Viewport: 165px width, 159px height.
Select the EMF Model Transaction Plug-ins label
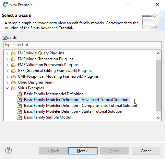[45, 59]
